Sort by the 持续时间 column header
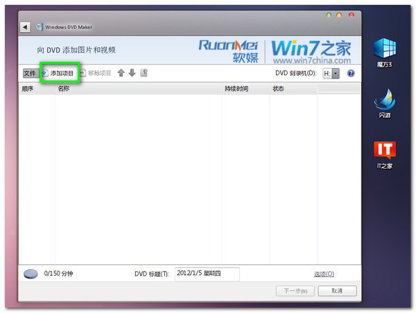The width and height of the screenshot is (416, 313). click(x=245, y=89)
